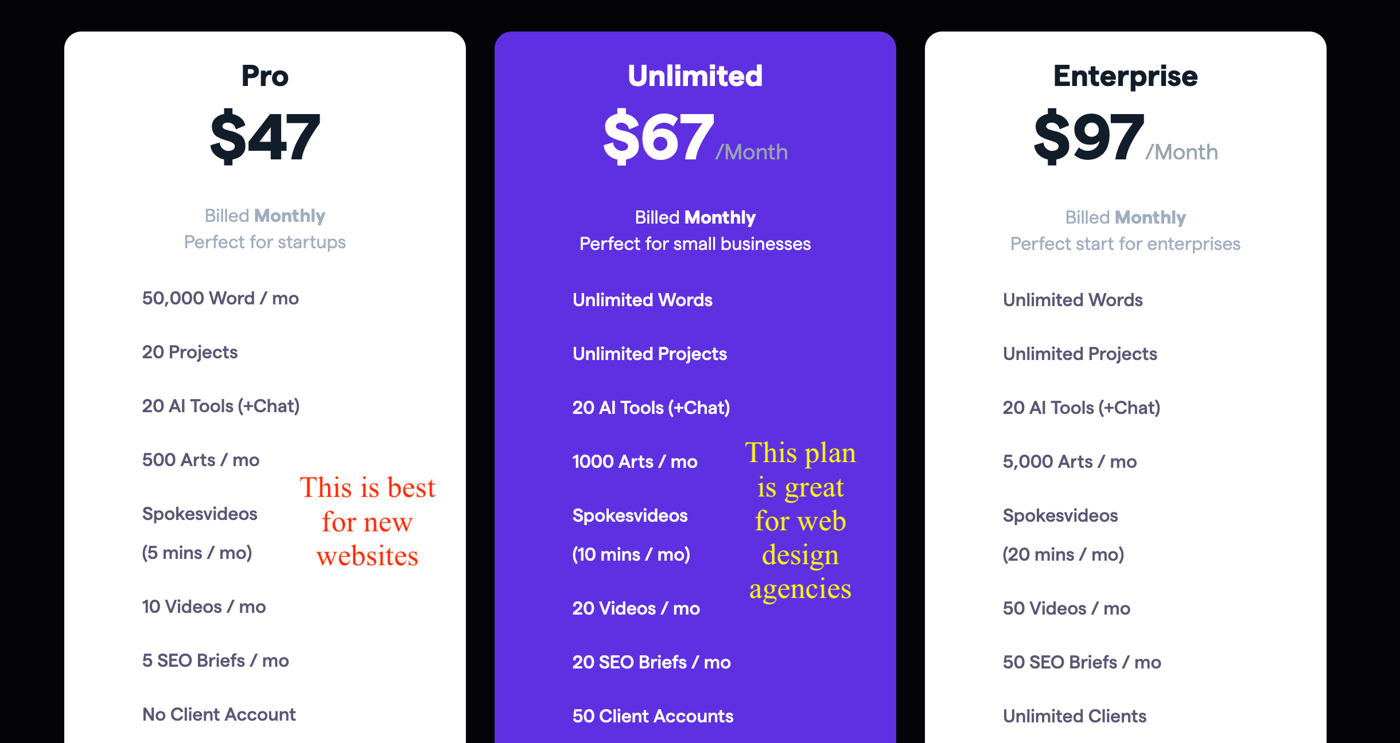Click '20 SEO Briefs / mo' in Unlimited plan
The image size is (1400, 743).
(x=651, y=662)
